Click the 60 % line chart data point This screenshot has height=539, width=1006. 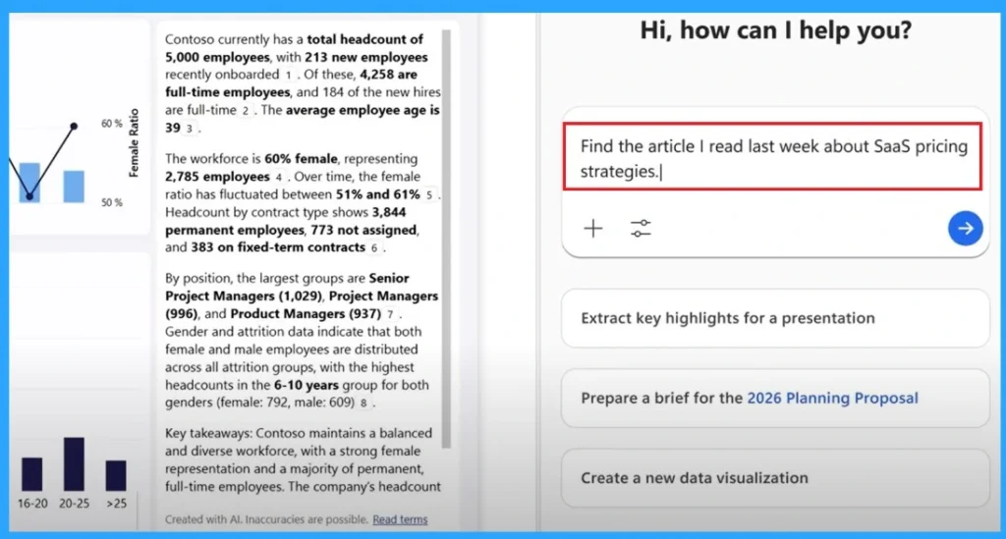pyautogui.click(x=74, y=127)
